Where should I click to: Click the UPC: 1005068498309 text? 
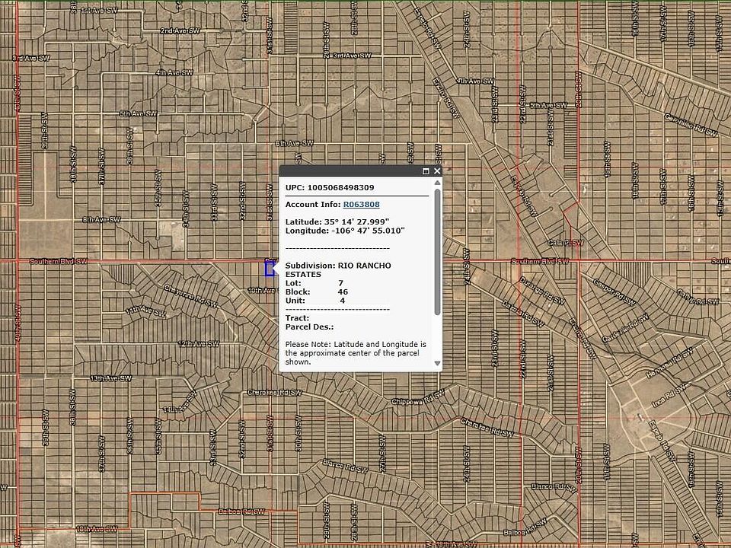(330, 188)
